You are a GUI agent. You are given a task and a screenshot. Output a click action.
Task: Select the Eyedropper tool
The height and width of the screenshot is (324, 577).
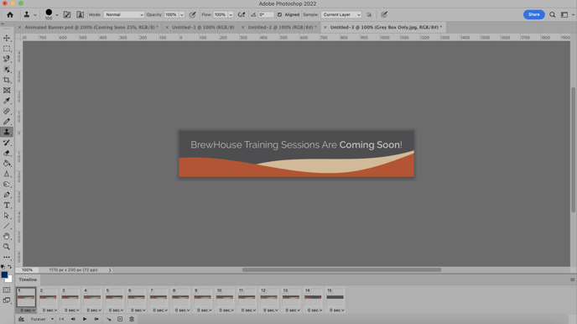click(x=7, y=101)
